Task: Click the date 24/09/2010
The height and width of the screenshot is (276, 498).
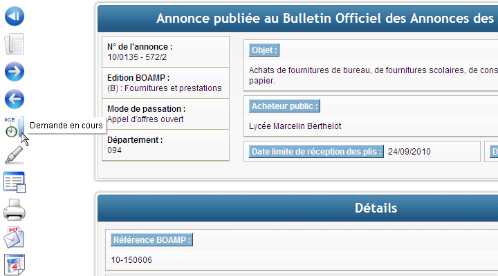Action: 409,152
